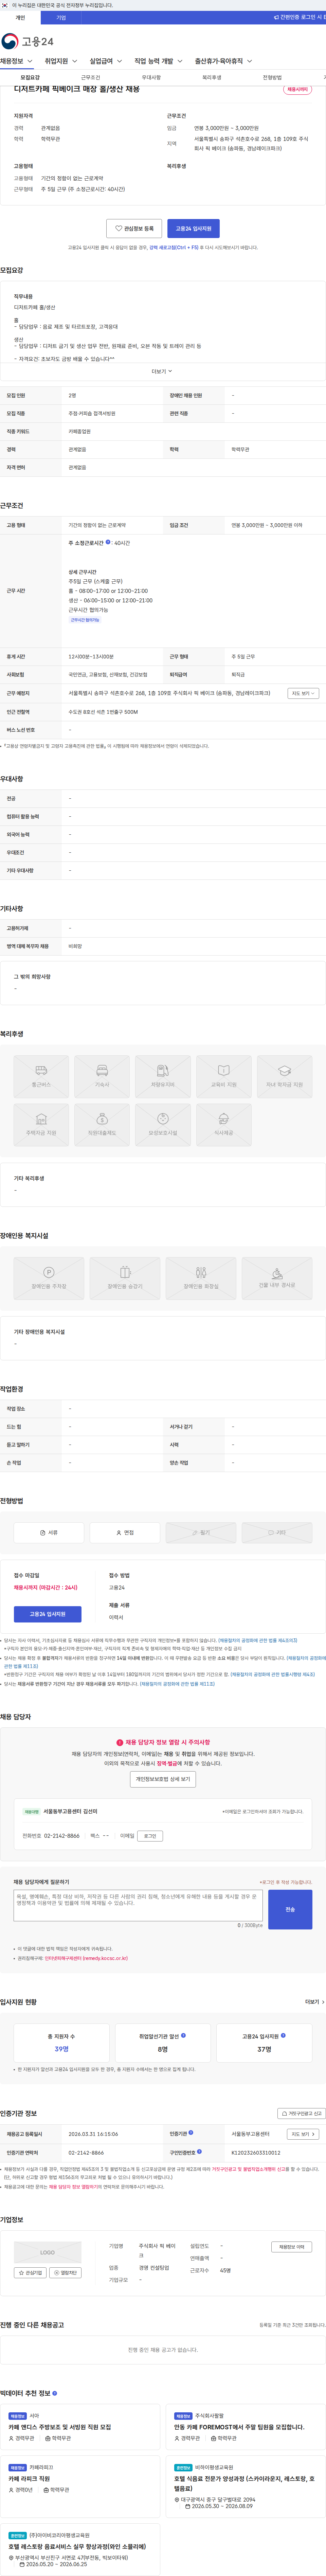Click the 기타 screening method box
This screenshot has height=2576, width=326.
(277, 1532)
